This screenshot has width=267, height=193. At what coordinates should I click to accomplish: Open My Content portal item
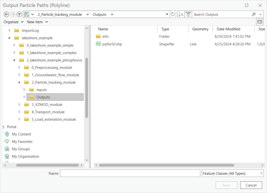[21, 134]
